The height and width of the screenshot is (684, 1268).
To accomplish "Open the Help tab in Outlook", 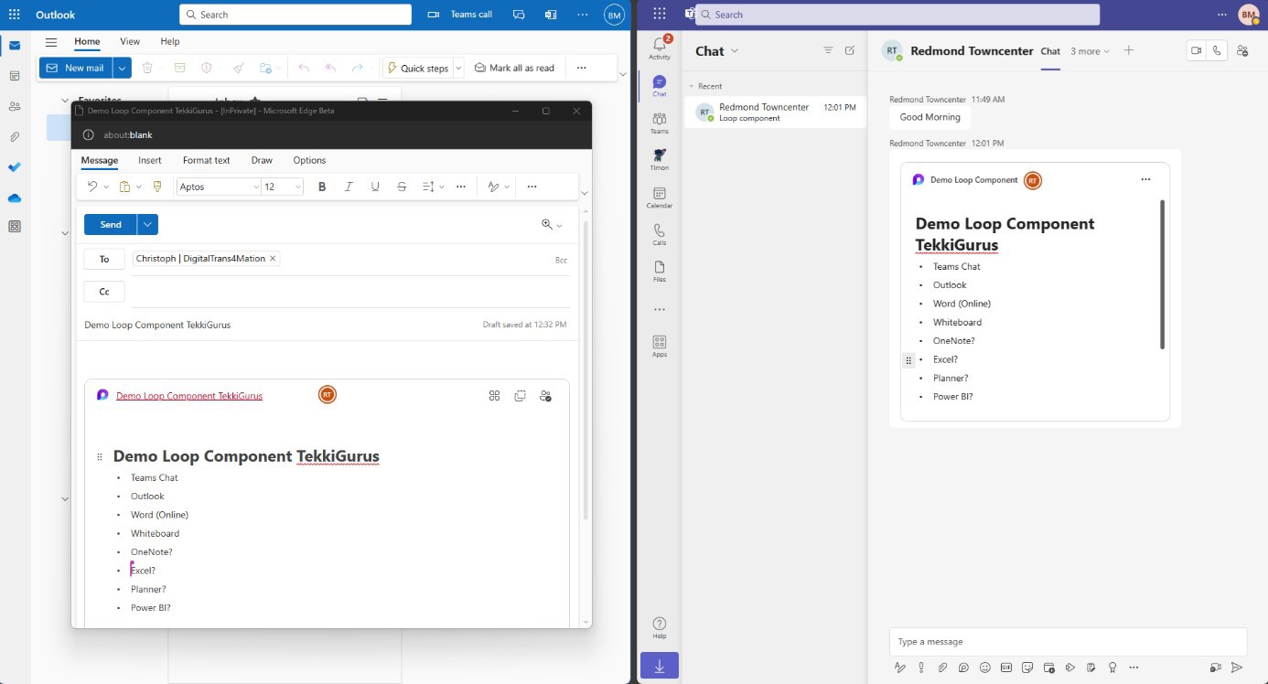I will point(170,41).
